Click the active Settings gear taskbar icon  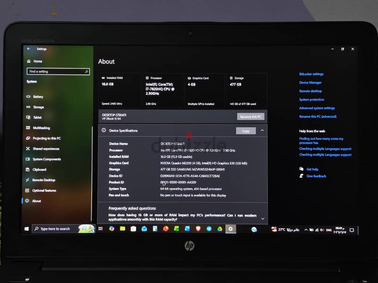[x=231, y=229]
